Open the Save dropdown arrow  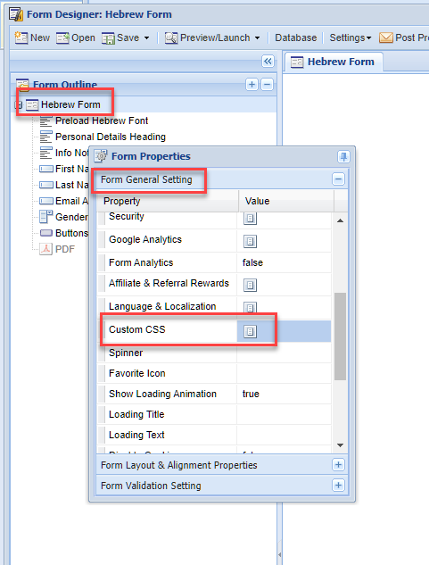click(x=146, y=37)
